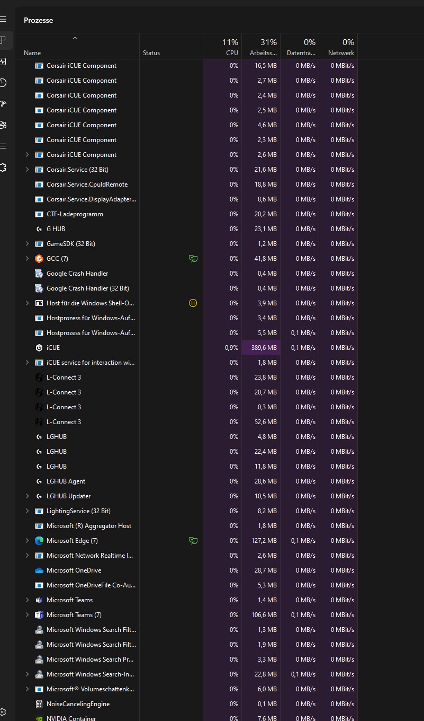Sort by Datenträ... disk column header
This screenshot has width=424, height=721.
[x=300, y=47]
